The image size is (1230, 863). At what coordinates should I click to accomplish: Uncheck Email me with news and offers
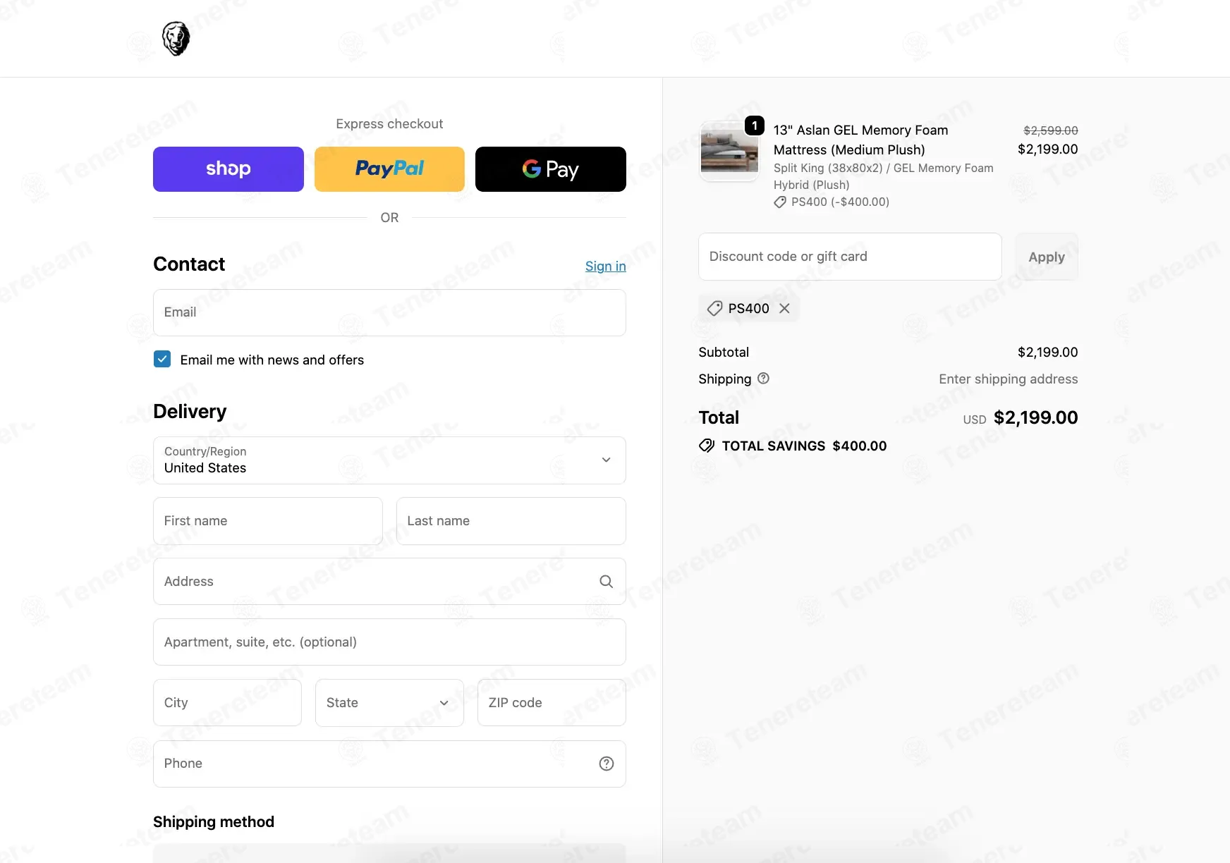click(x=162, y=359)
